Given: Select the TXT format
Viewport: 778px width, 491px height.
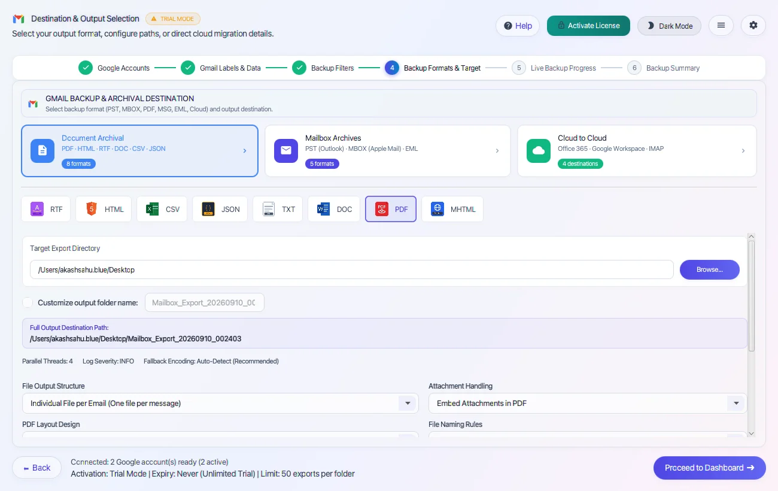Looking at the screenshot, I should 278,209.
